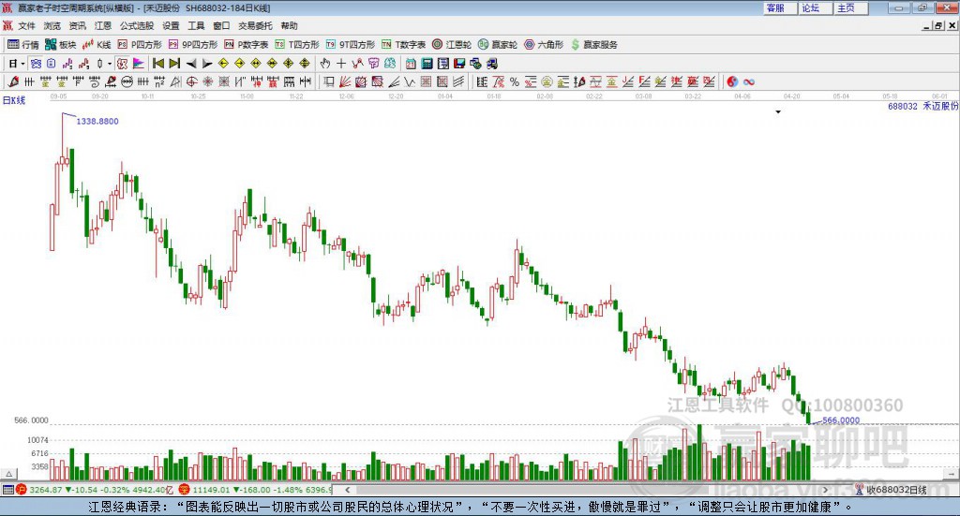Select the spiral drawing tool
Viewport: 960px width, 516px height.
coord(95,81)
